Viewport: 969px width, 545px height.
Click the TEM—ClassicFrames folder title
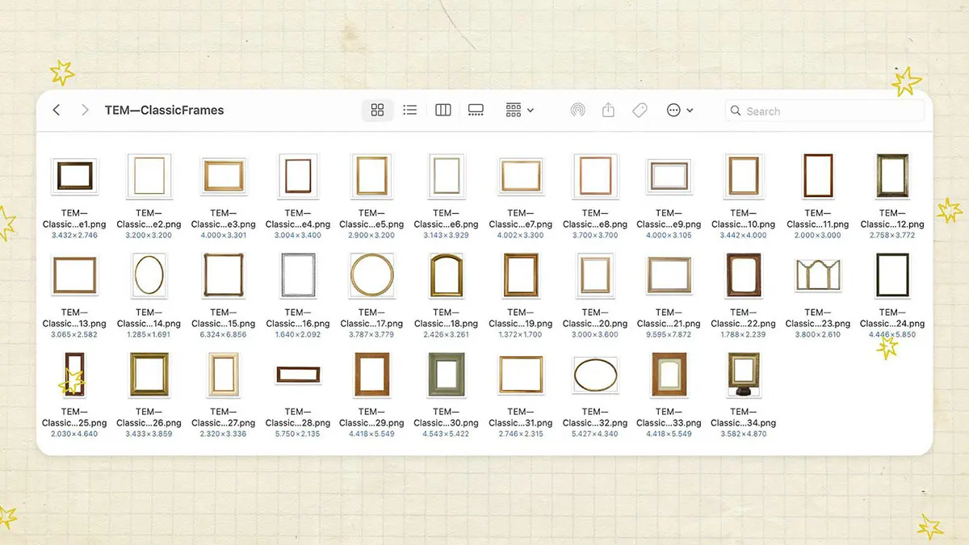click(x=164, y=111)
